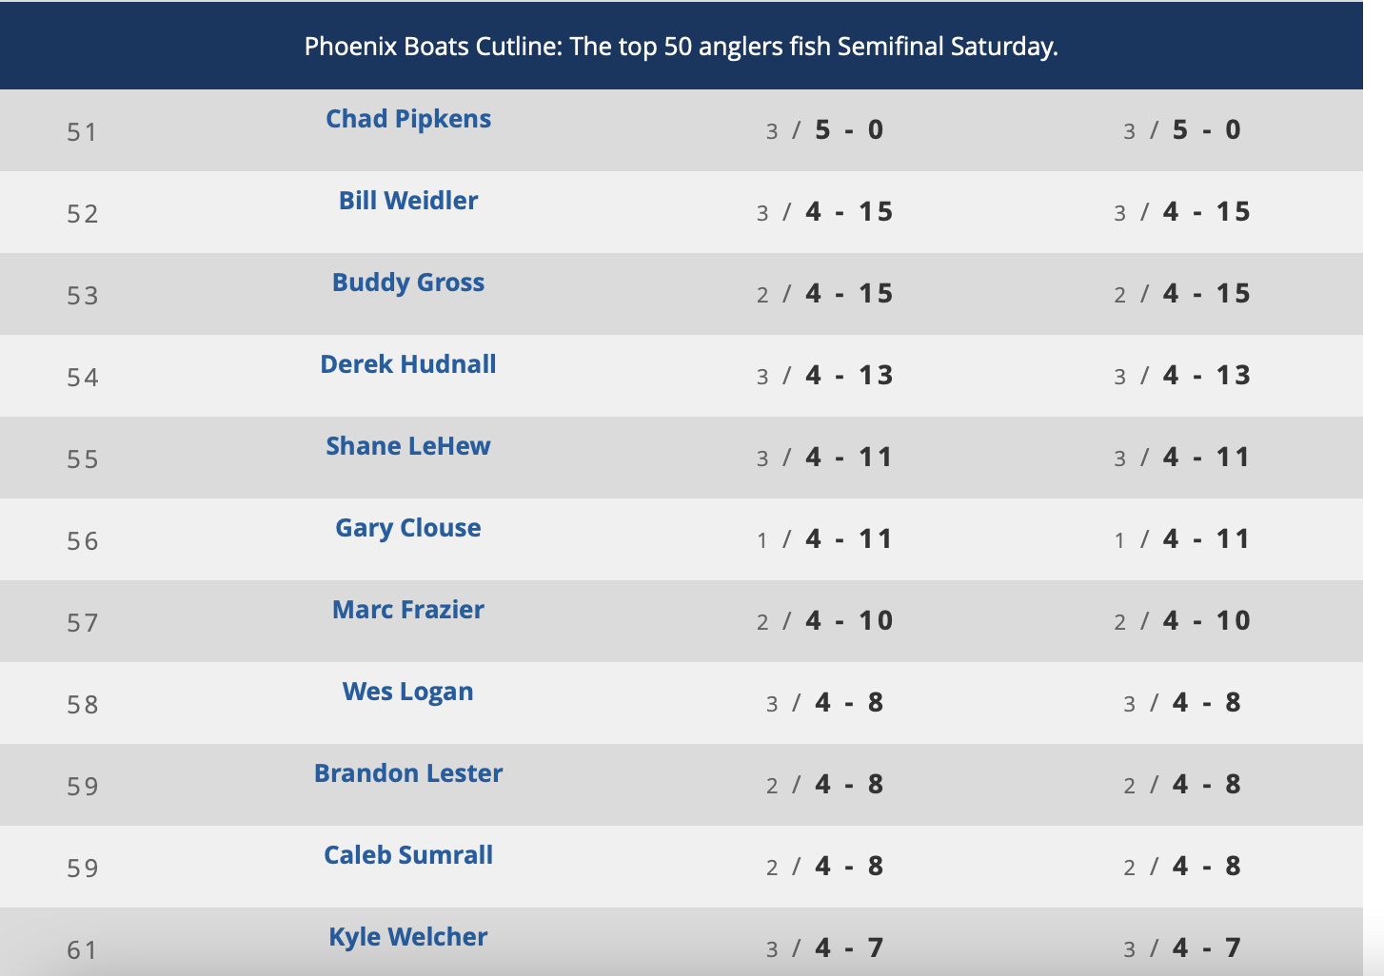Viewport: 1384px width, 976px height.
Task: Open Chad Pipkens' angler profile link
Action: (408, 119)
